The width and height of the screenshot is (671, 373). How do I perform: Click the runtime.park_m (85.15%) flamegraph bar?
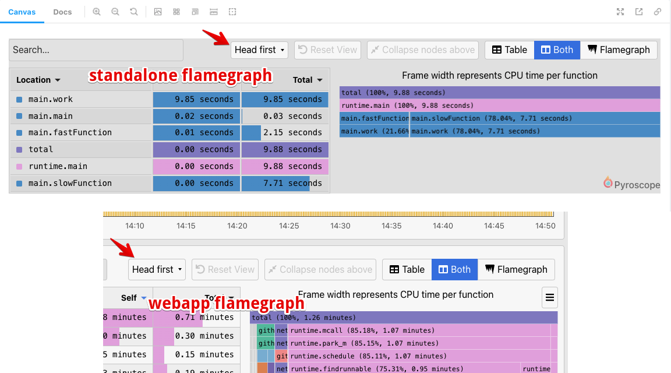pyautogui.click(x=419, y=343)
